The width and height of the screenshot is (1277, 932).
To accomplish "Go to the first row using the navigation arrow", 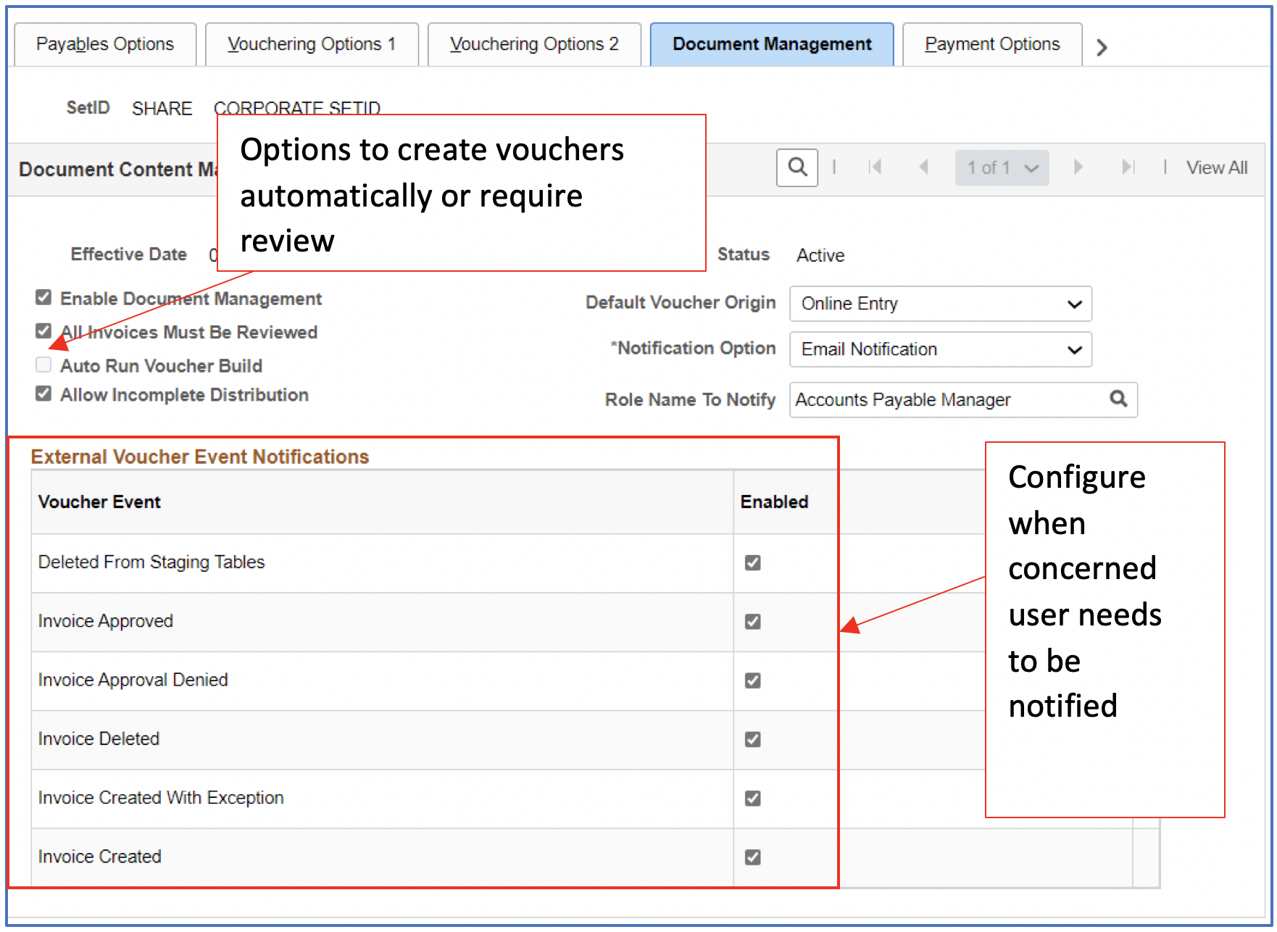I will [x=875, y=167].
